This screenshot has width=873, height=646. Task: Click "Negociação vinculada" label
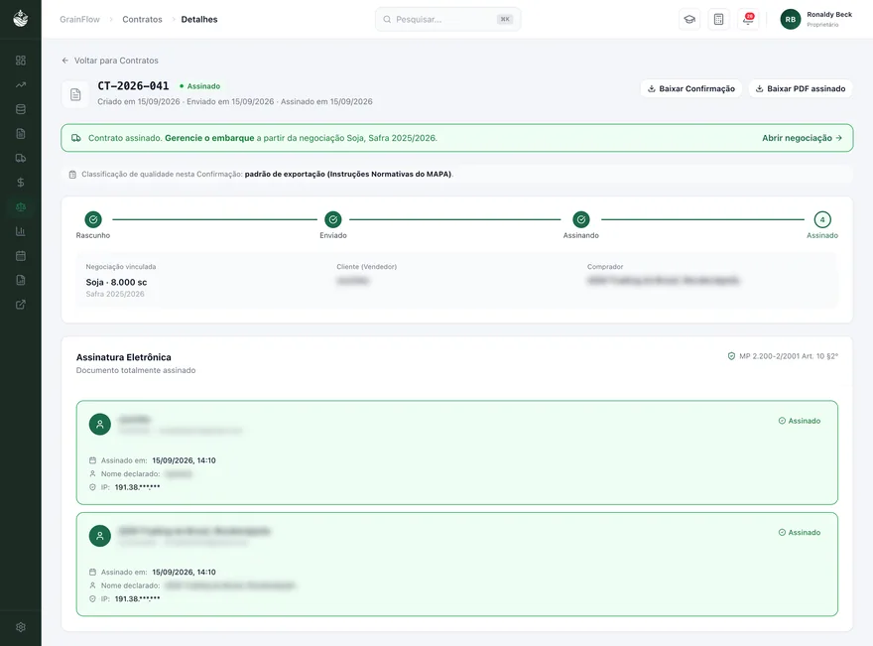tap(121, 267)
